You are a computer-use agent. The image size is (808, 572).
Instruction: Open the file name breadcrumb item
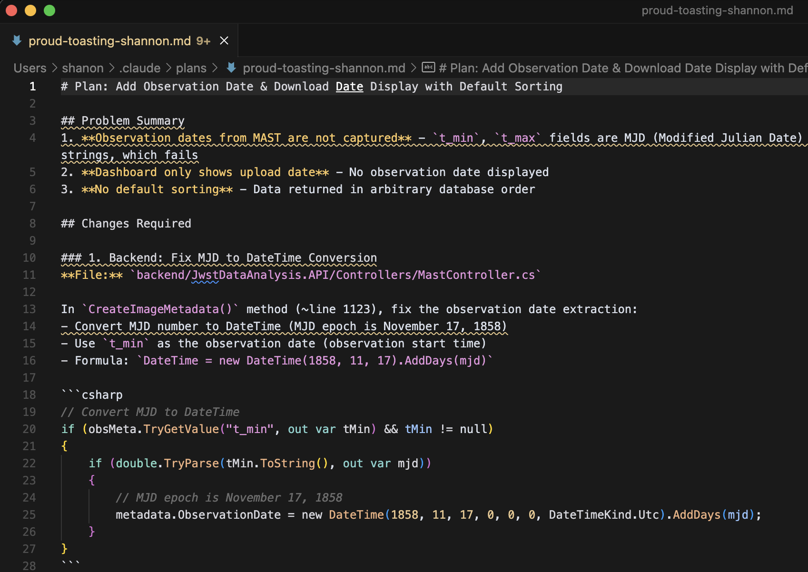[x=324, y=68]
